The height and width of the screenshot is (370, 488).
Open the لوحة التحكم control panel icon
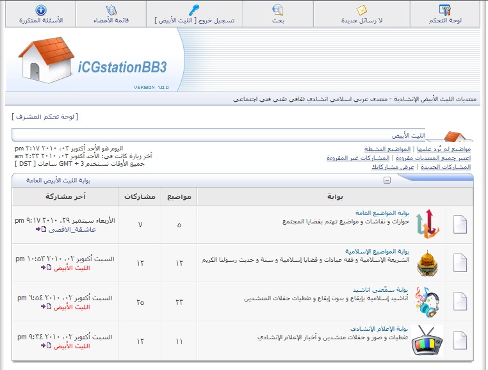click(445, 10)
